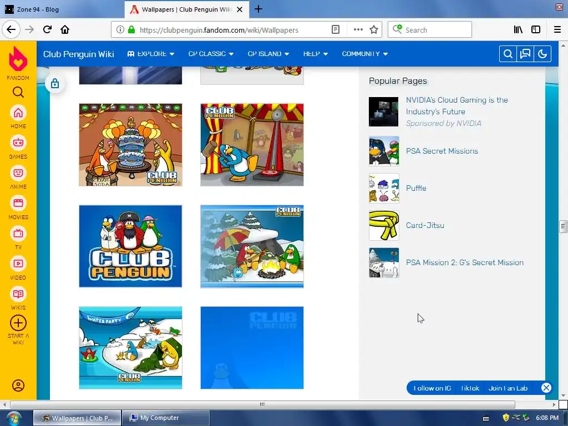Expand the Help dropdown menu
The width and height of the screenshot is (568, 426).
click(316, 54)
